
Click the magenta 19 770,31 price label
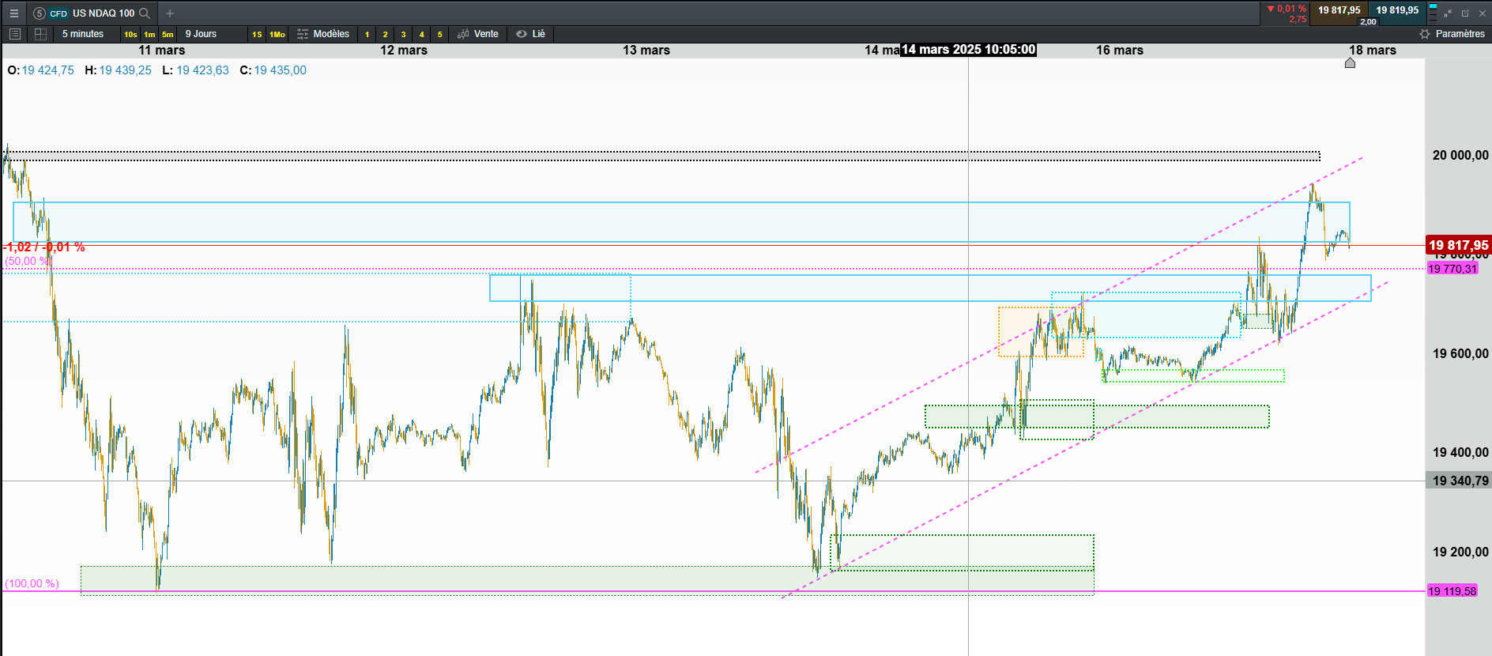pyautogui.click(x=1452, y=269)
